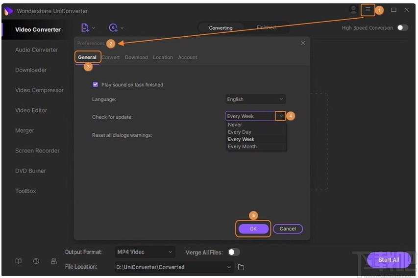The image size is (418, 278).
Task: Open the user guide book icon
Action: click(x=19, y=261)
